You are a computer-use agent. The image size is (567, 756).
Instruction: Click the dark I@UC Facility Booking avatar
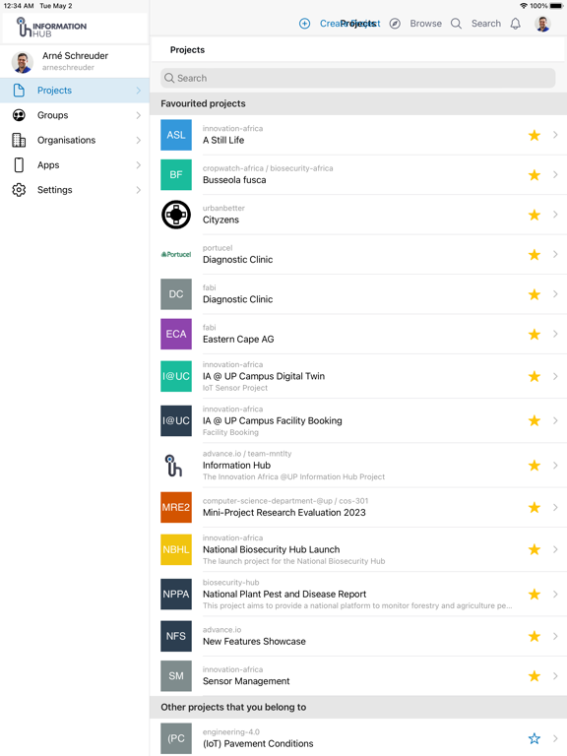pyautogui.click(x=176, y=420)
